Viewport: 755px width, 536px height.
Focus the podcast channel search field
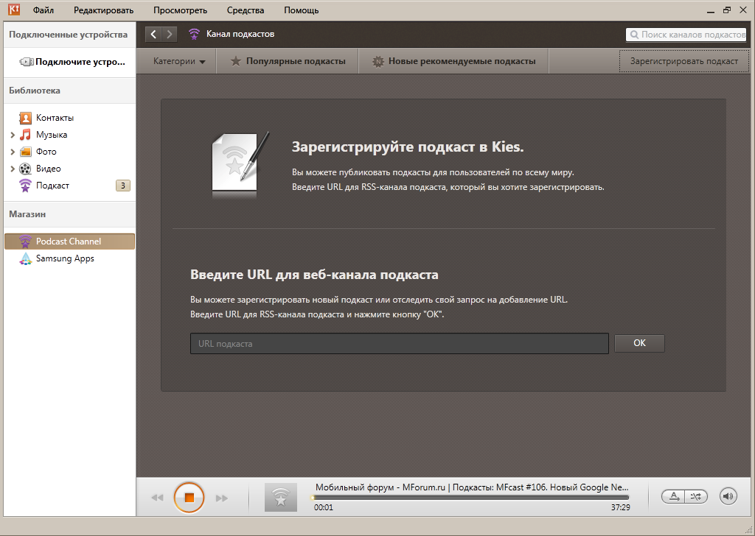click(686, 35)
